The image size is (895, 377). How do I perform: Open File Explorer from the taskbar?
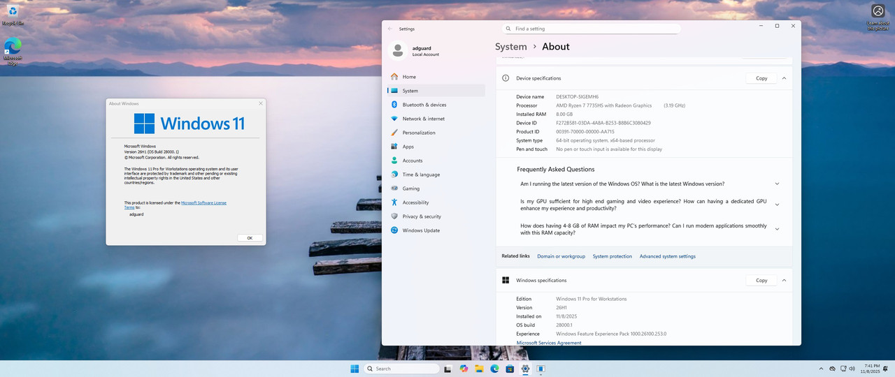point(479,369)
